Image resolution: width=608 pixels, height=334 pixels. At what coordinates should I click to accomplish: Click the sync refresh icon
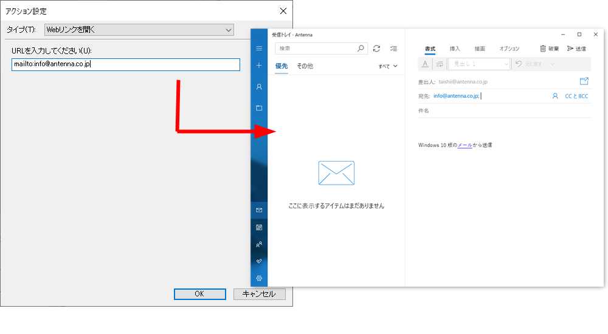pos(377,49)
